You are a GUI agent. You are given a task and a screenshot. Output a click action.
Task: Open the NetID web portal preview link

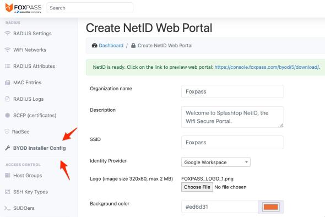(x=267, y=67)
